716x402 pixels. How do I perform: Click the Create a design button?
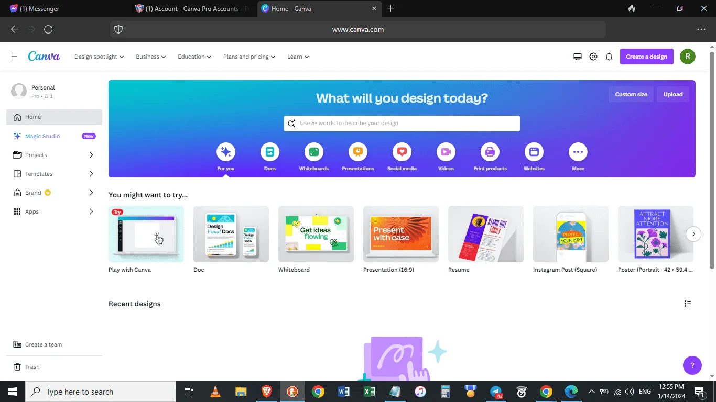coord(647,57)
